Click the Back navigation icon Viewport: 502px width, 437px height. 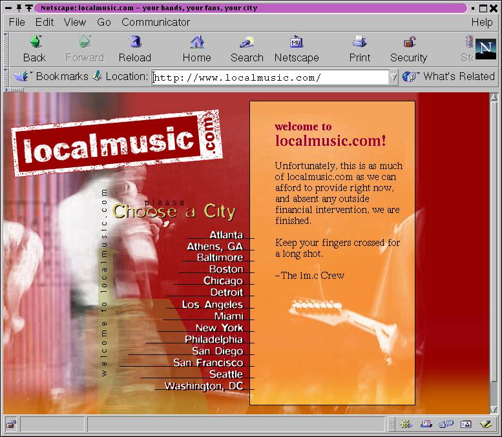(x=36, y=42)
